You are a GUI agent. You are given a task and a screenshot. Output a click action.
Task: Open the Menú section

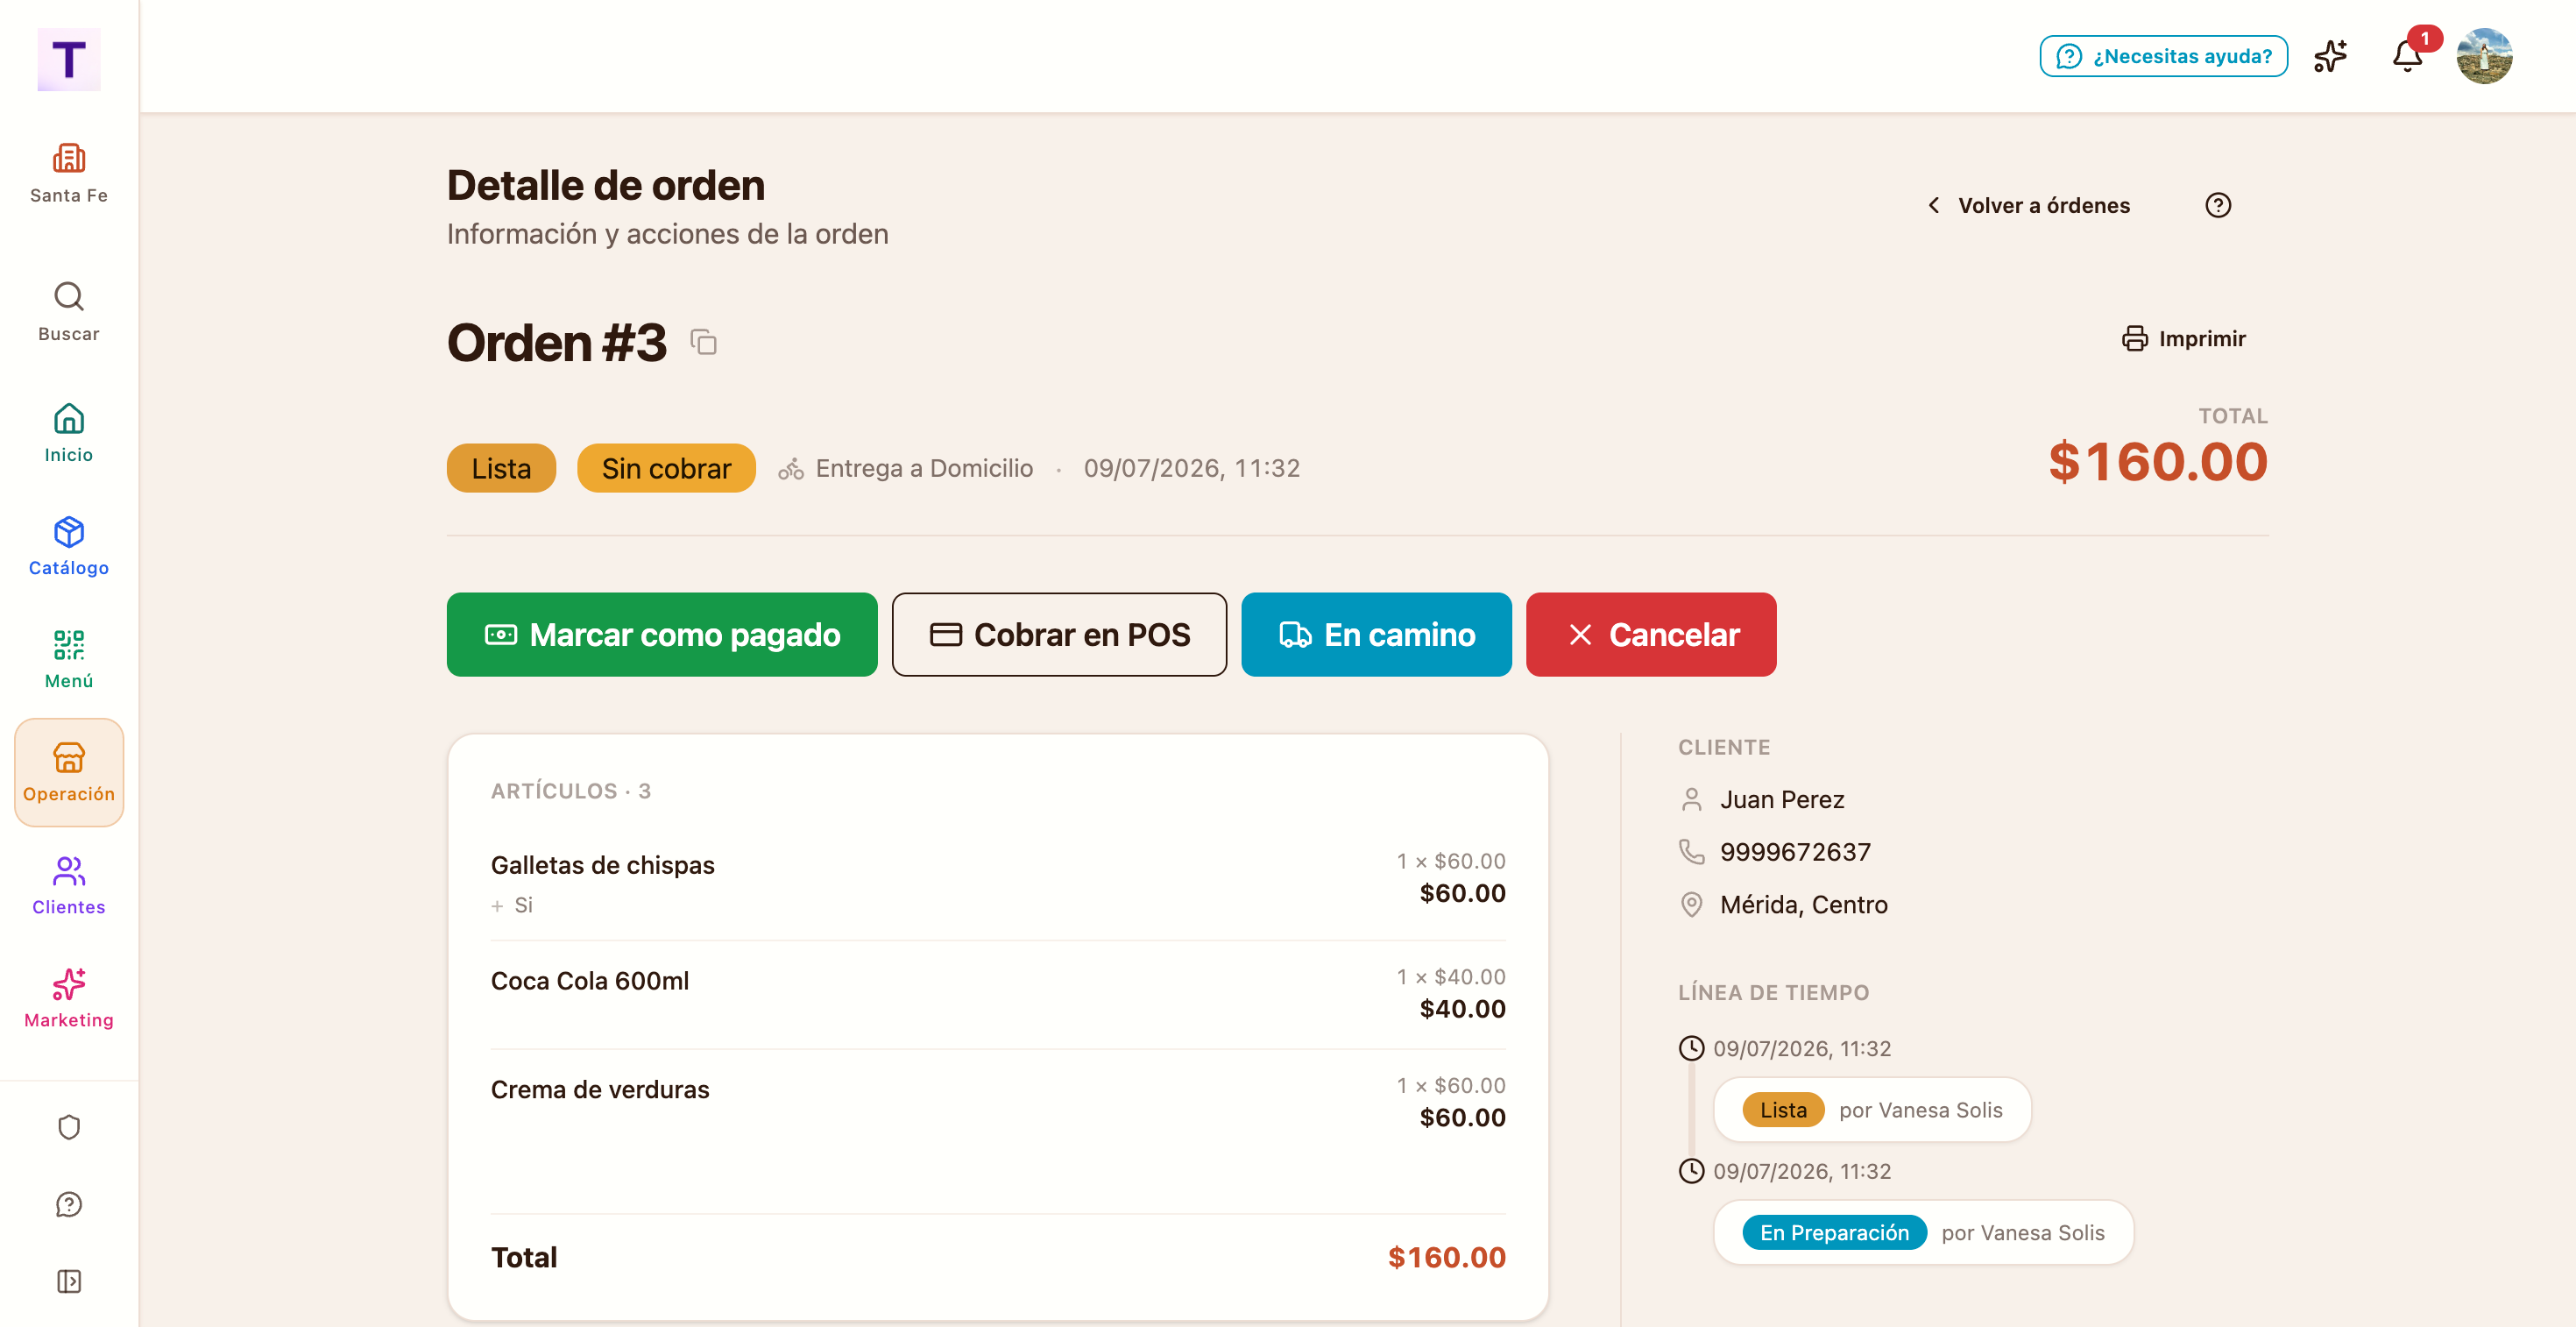click(68, 659)
